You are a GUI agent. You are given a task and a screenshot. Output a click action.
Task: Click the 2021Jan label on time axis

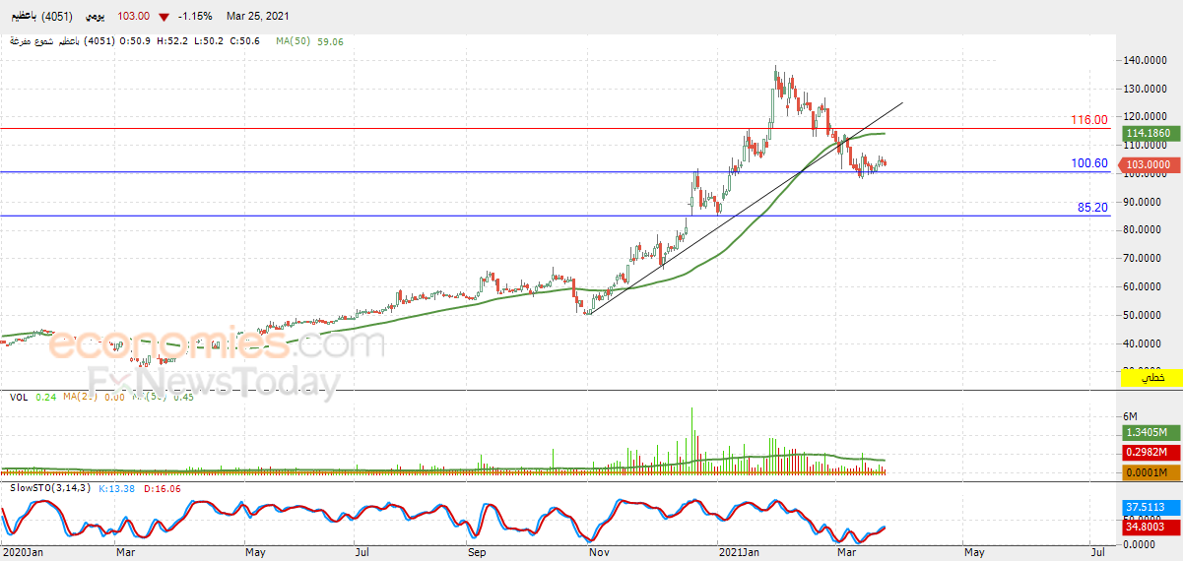coord(738,554)
